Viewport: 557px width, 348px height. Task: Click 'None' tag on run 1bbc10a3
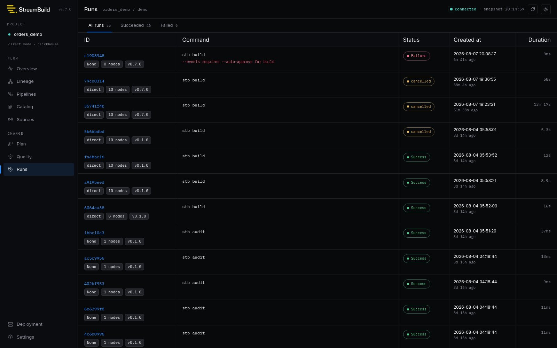pyautogui.click(x=92, y=242)
